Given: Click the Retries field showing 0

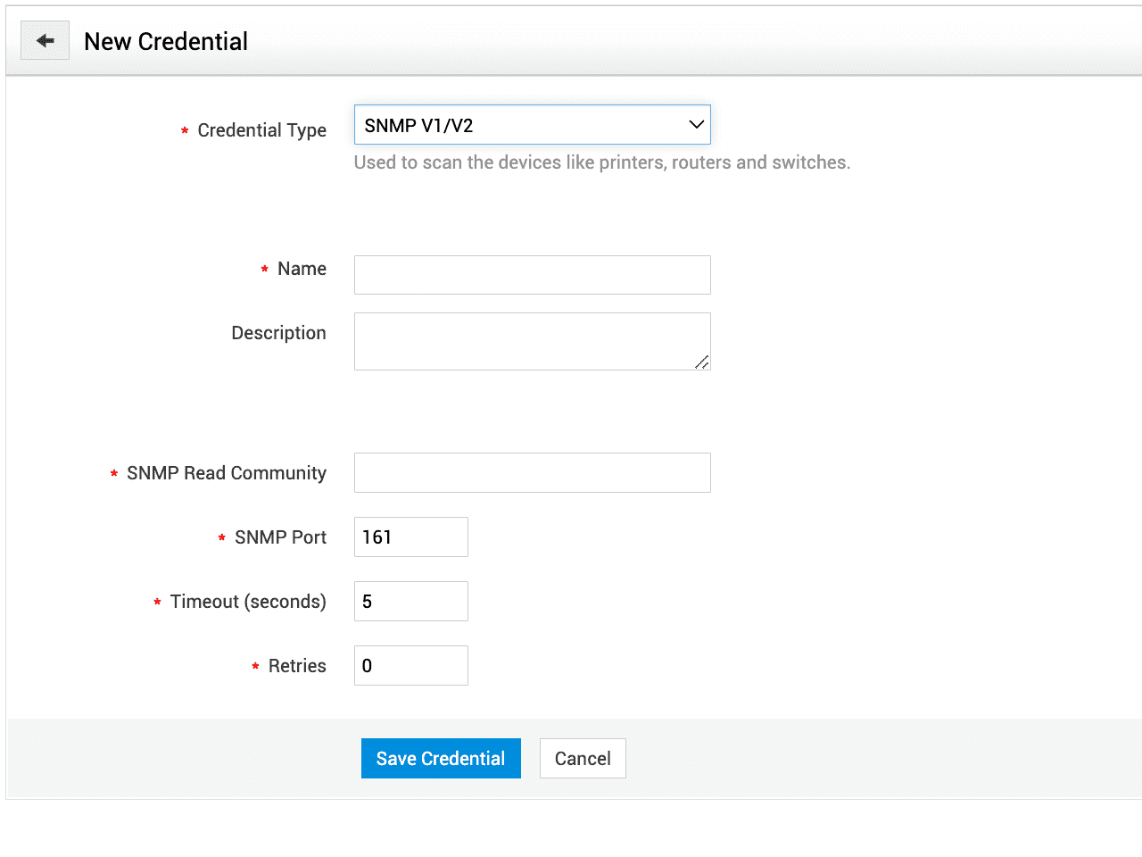Looking at the screenshot, I should point(410,666).
